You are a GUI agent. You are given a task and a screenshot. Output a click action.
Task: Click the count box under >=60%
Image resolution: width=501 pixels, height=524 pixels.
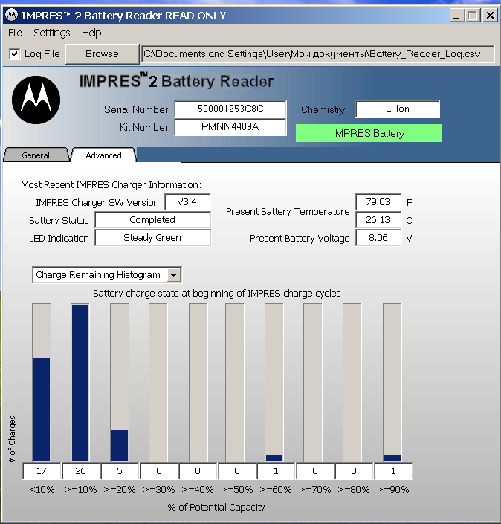coord(276,471)
